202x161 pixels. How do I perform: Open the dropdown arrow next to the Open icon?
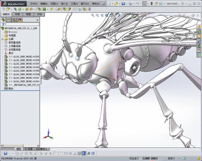tap(120, 4)
